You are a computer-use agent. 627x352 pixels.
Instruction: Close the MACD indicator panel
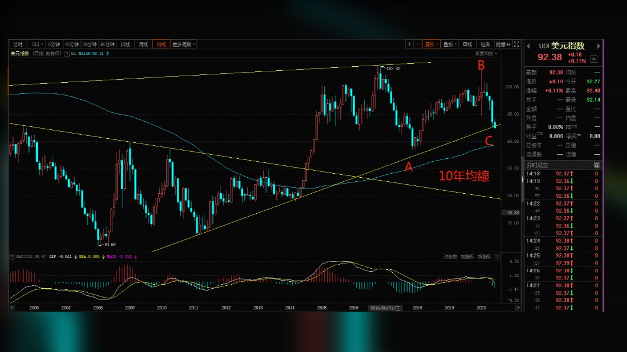[x=497, y=256]
